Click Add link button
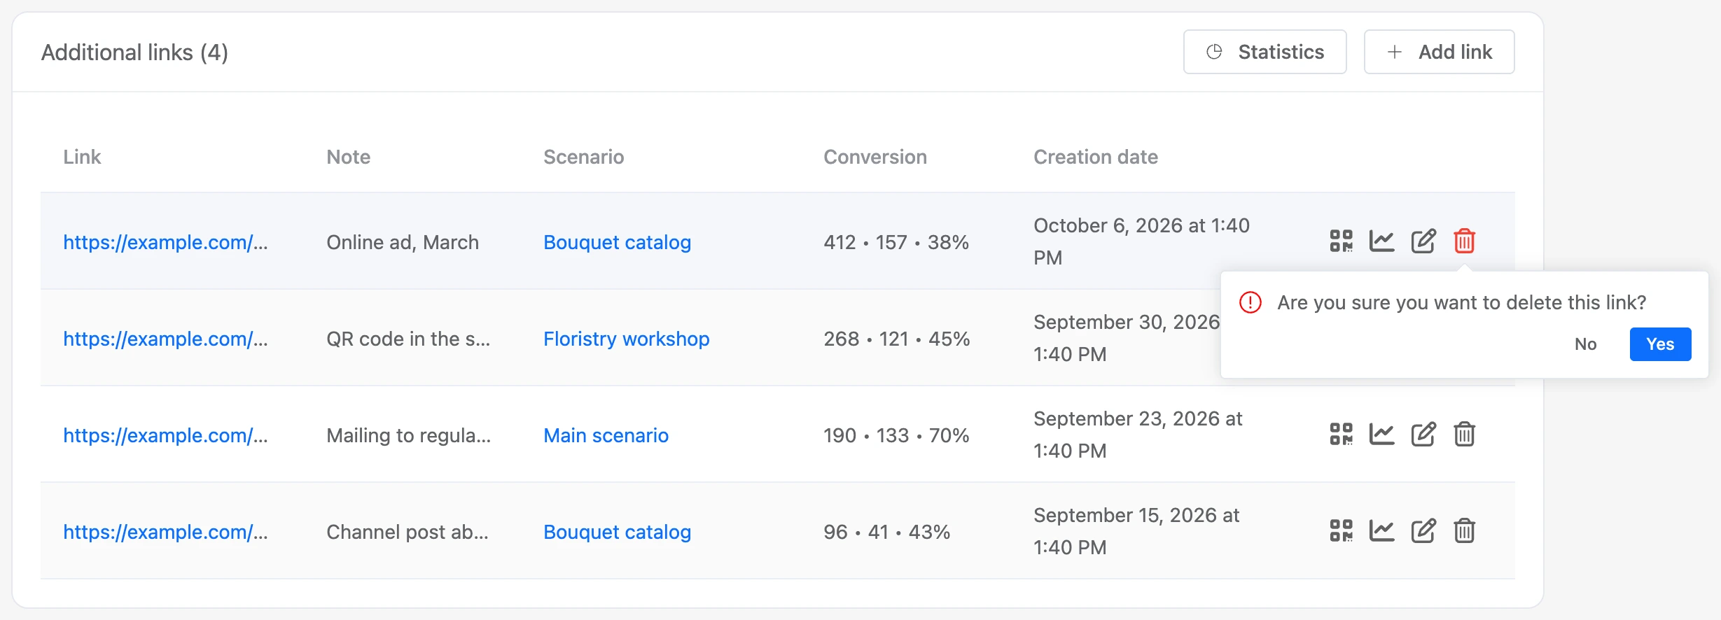This screenshot has width=1721, height=620. (x=1439, y=52)
